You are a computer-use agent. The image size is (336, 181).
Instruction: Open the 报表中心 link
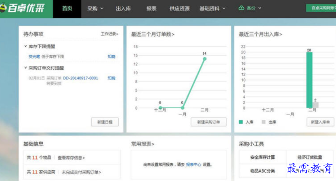point(193,164)
